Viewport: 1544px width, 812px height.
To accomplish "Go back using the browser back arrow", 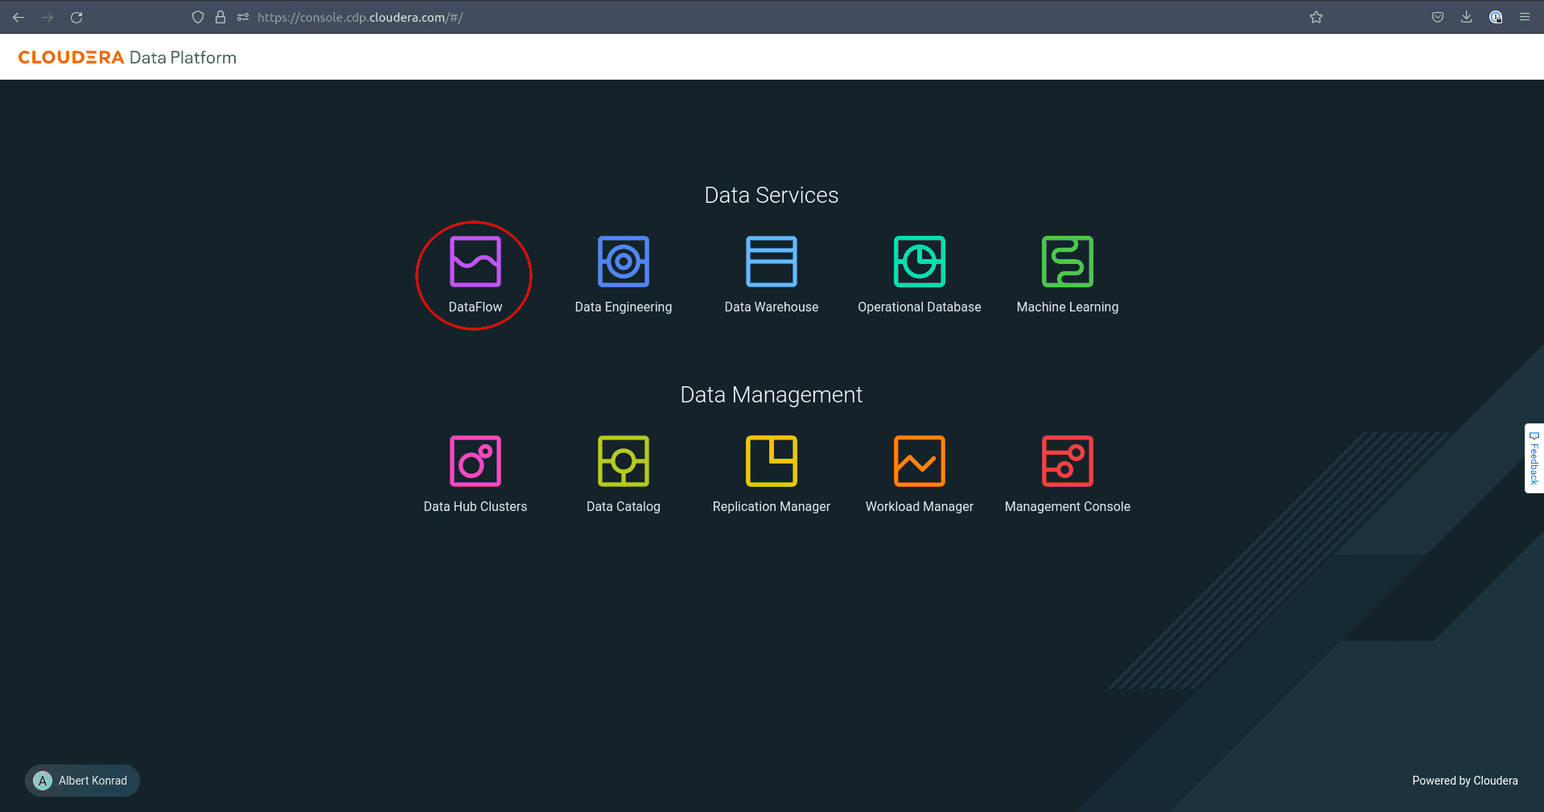I will point(19,18).
